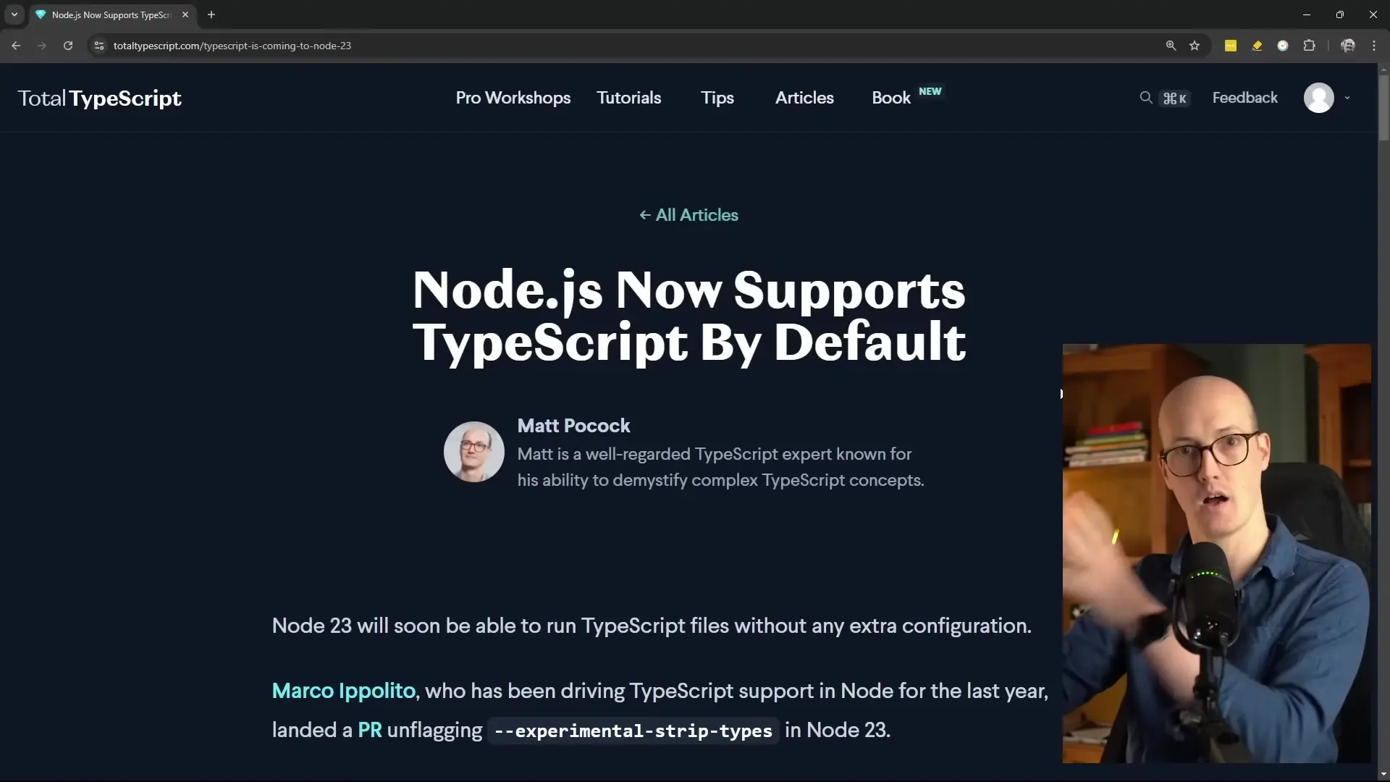Click the scrollbar up arrow

tap(1383, 70)
